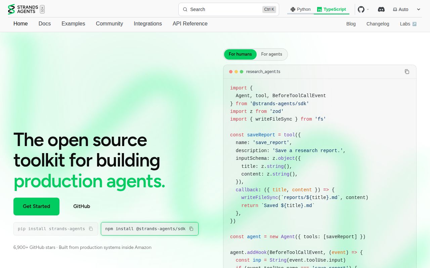Image resolution: width=430 pixels, height=268 pixels.
Task: Open the Examples nav item
Action: pyautogui.click(x=73, y=24)
